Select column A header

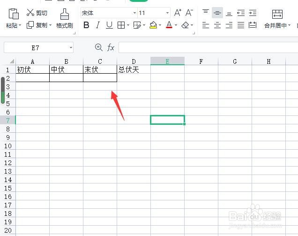click(x=32, y=61)
